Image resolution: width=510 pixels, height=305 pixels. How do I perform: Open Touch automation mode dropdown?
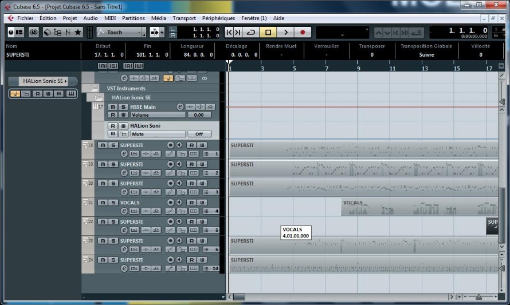121,32
